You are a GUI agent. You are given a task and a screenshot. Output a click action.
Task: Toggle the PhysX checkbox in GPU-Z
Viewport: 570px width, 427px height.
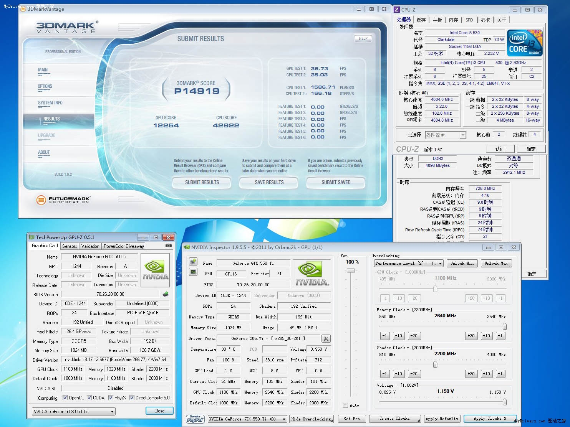(111, 398)
